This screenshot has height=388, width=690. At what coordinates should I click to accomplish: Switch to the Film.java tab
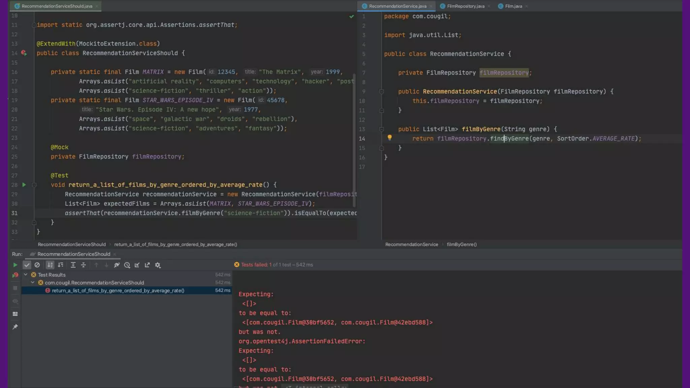point(513,6)
